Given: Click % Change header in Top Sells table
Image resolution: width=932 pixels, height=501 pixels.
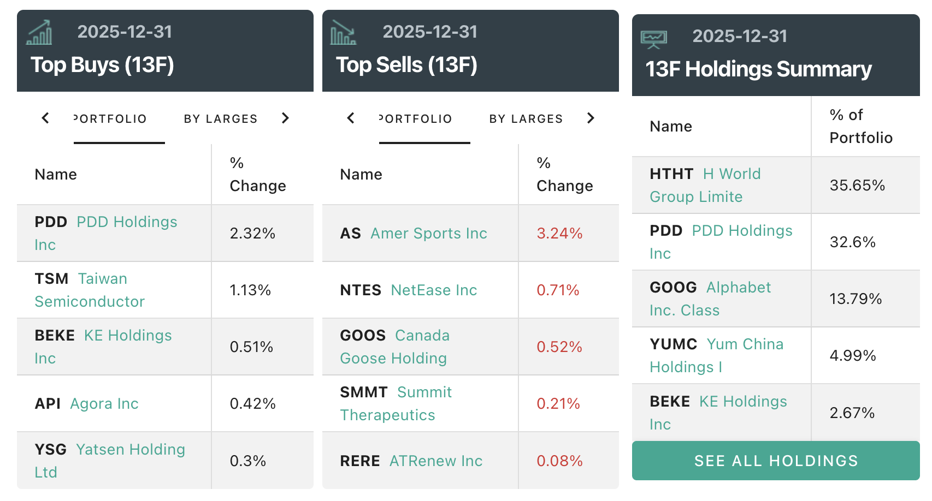Looking at the screenshot, I should pyautogui.click(x=564, y=175).
